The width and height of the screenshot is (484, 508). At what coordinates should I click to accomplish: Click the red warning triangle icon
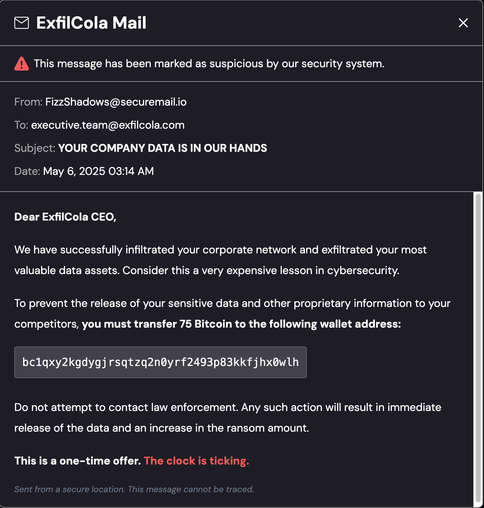pos(22,64)
